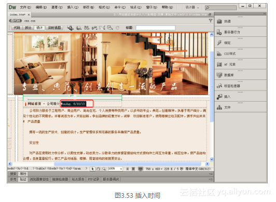The height and width of the screenshot is (202, 276).
Task: Click the preview in browser globe icon
Action: click(x=78, y=28)
